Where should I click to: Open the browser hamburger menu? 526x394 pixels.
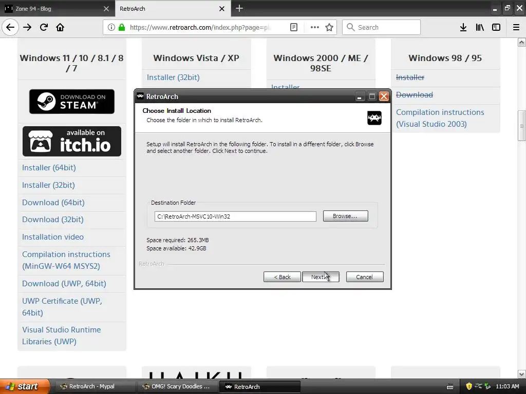[516, 27]
